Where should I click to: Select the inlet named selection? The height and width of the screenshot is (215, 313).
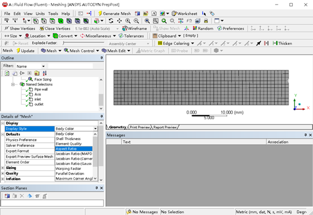[37, 99]
